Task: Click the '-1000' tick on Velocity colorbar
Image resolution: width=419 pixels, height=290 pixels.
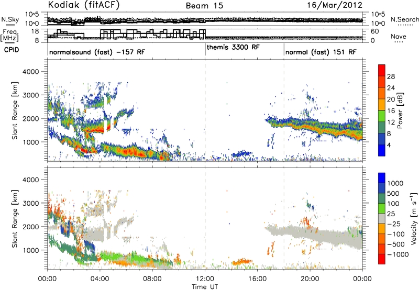Action: tap(398, 254)
